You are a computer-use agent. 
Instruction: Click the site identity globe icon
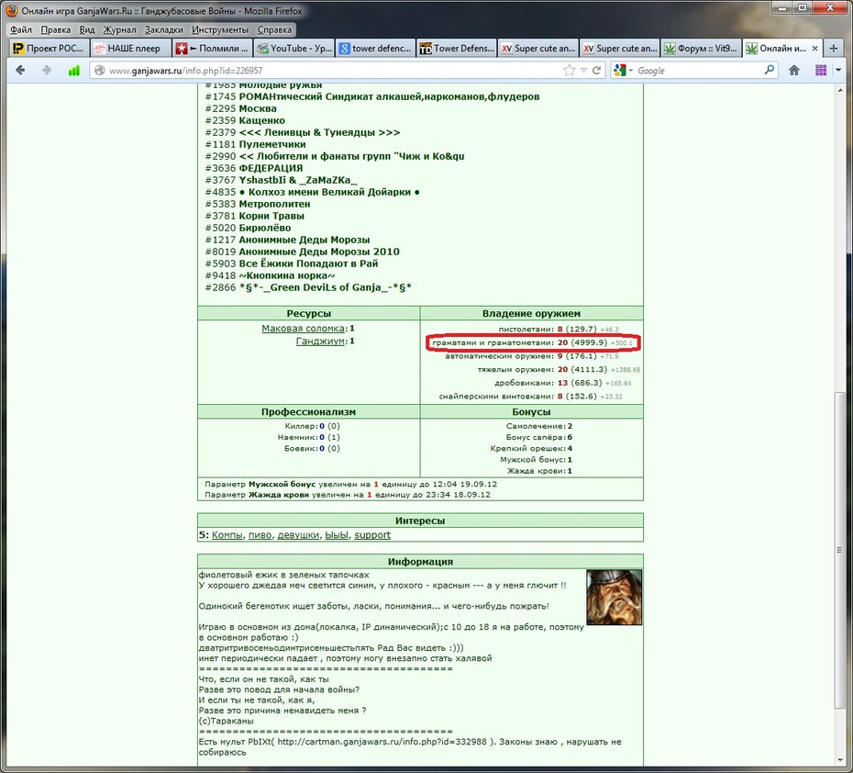pos(99,70)
